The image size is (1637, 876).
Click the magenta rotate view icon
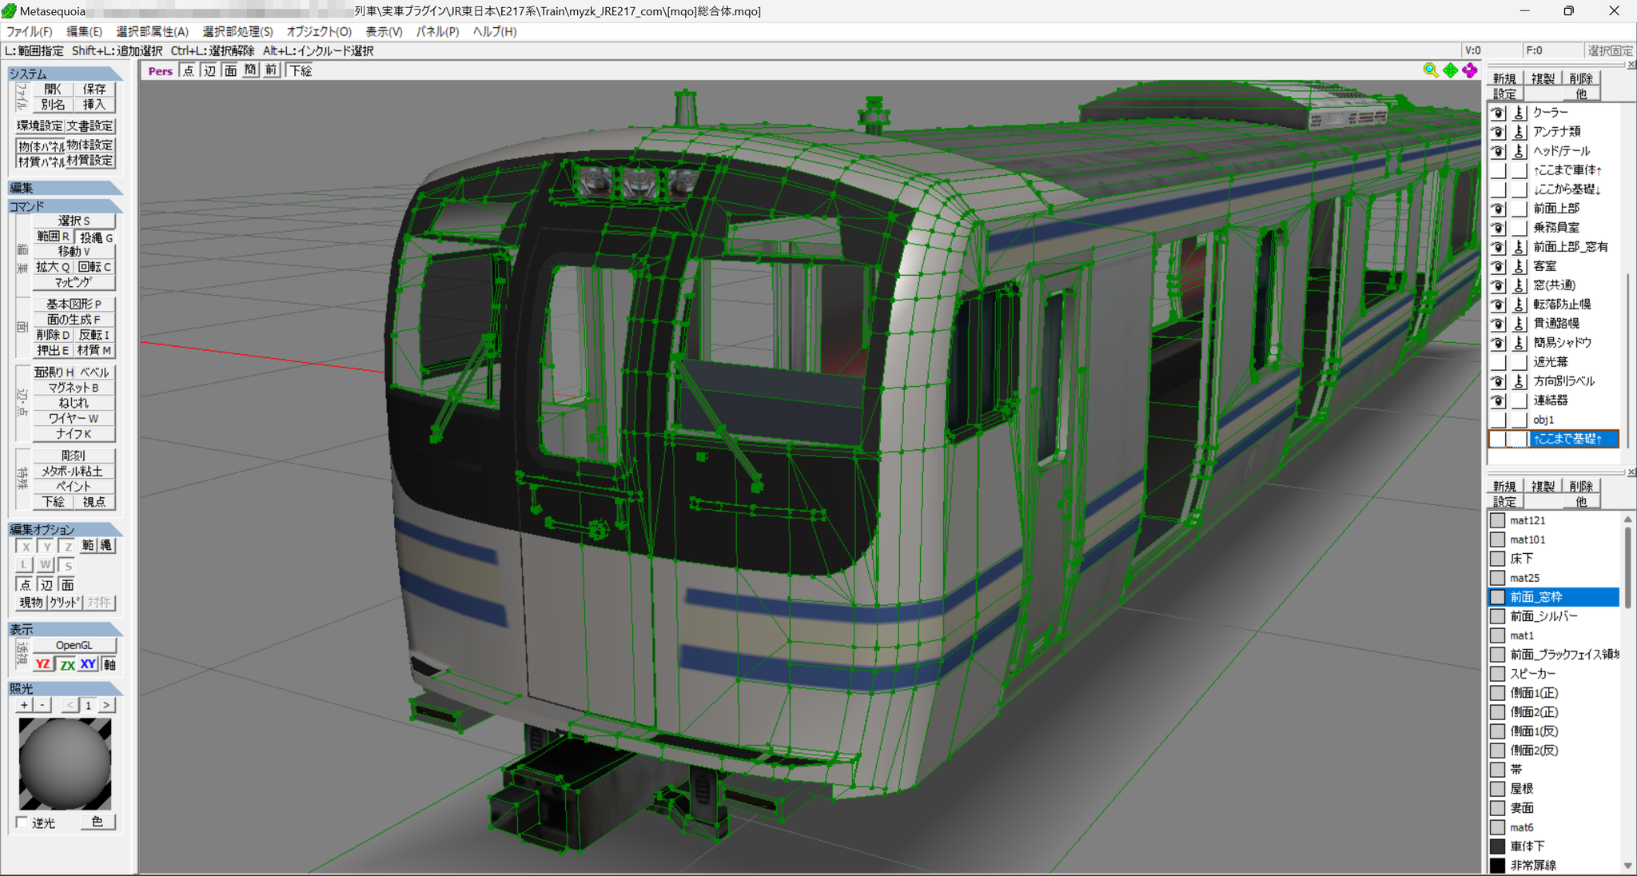1470,70
